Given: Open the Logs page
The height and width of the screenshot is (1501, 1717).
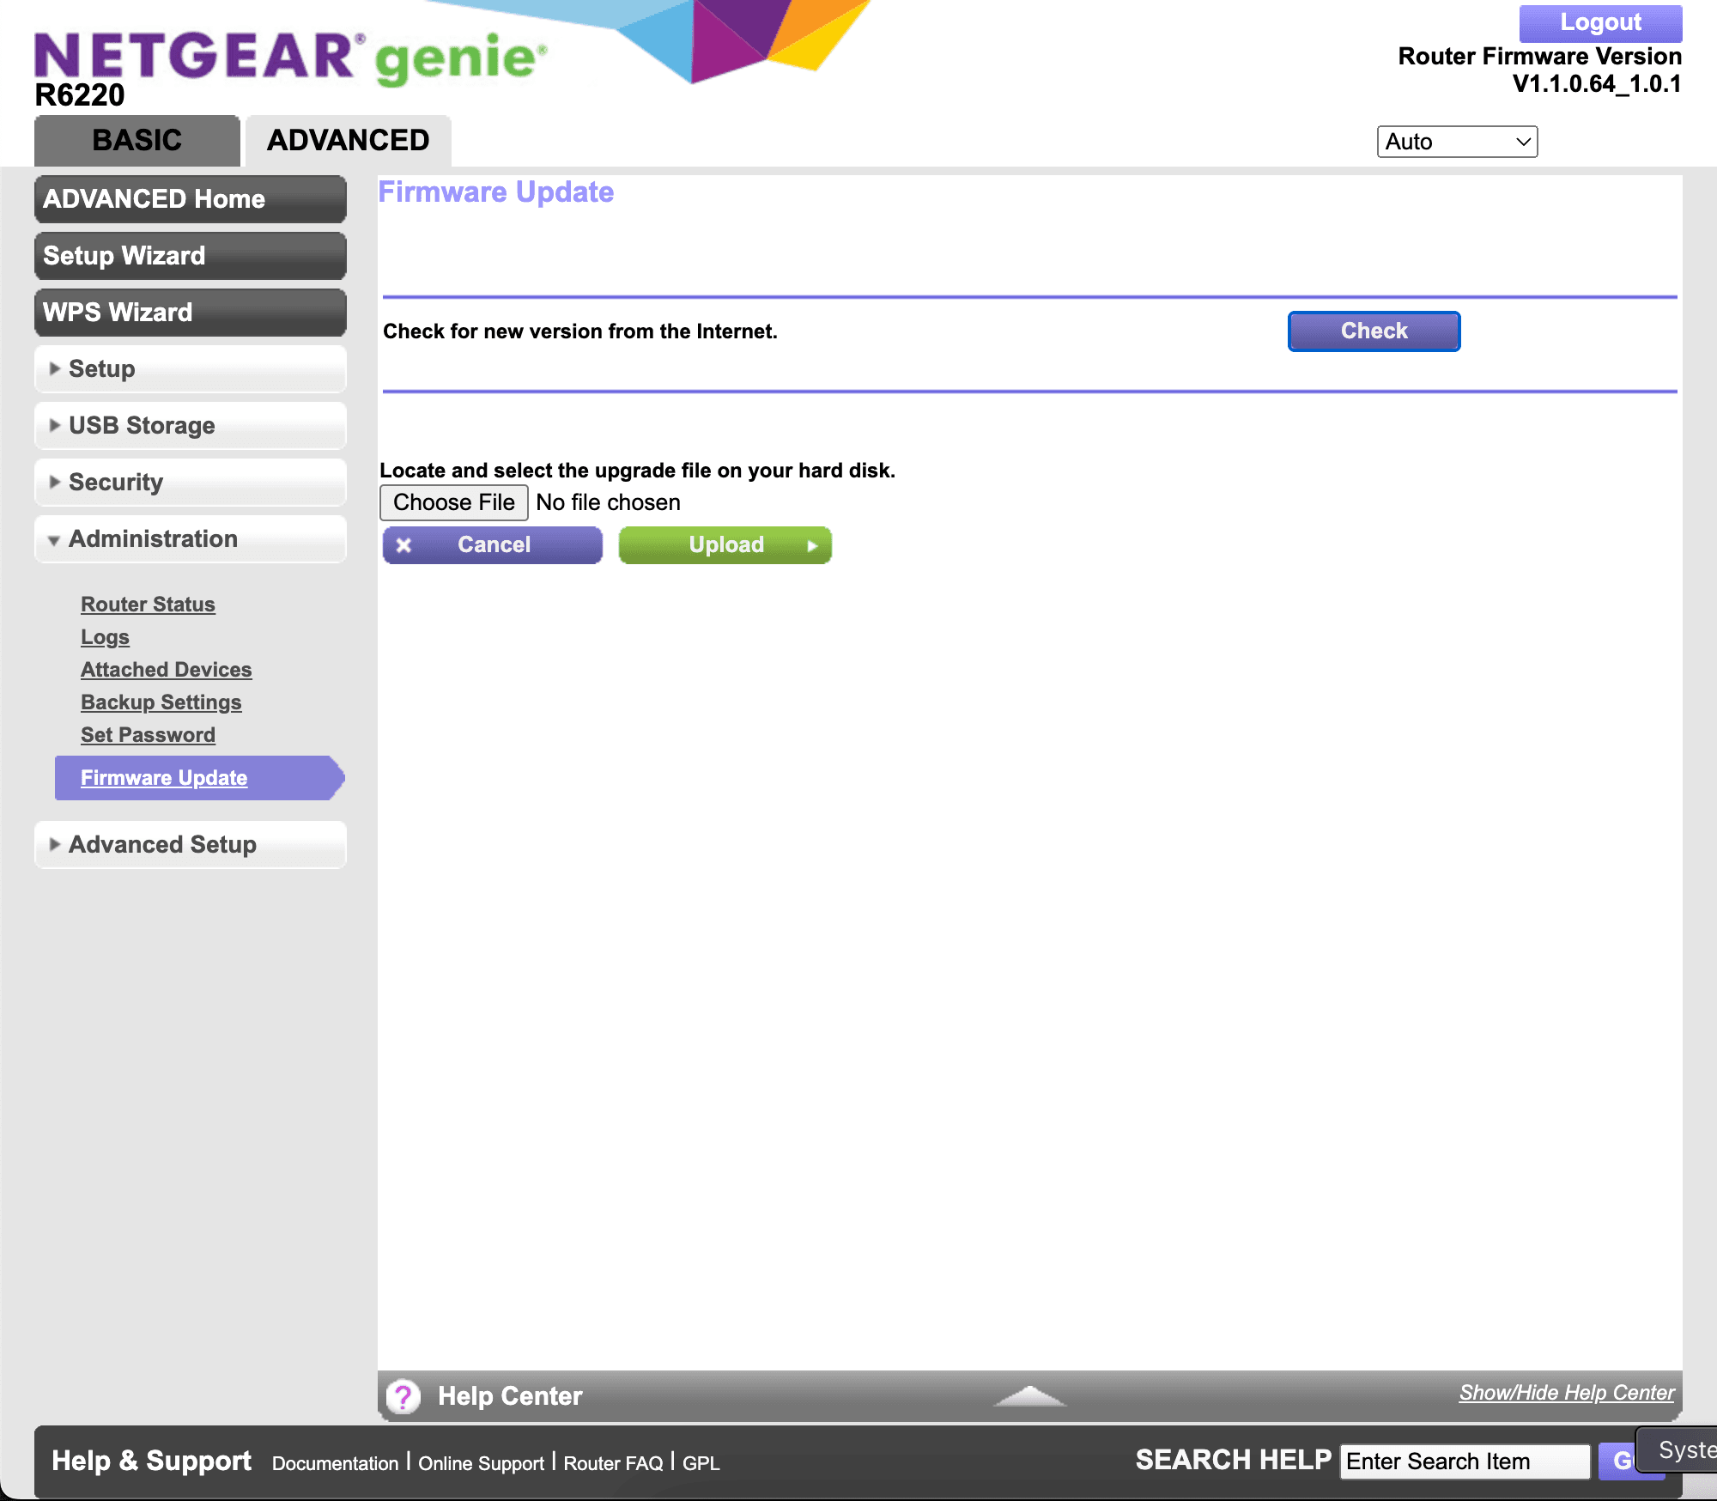Looking at the screenshot, I should pos(105,637).
